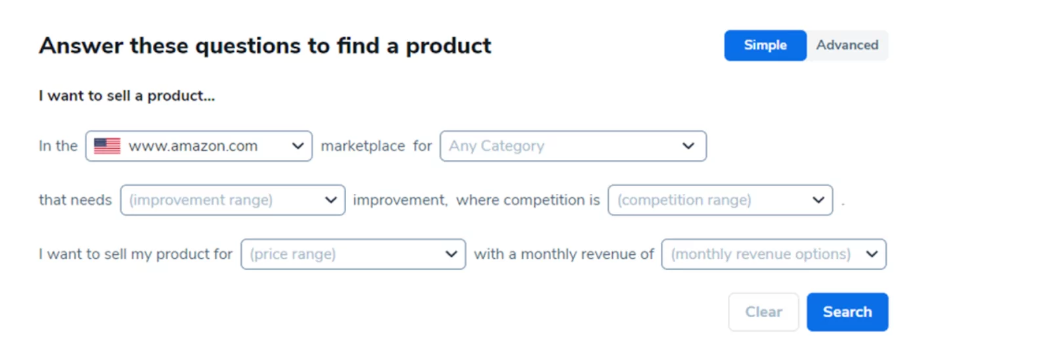Click the marketplace dropdown chevron arrow

click(x=298, y=146)
